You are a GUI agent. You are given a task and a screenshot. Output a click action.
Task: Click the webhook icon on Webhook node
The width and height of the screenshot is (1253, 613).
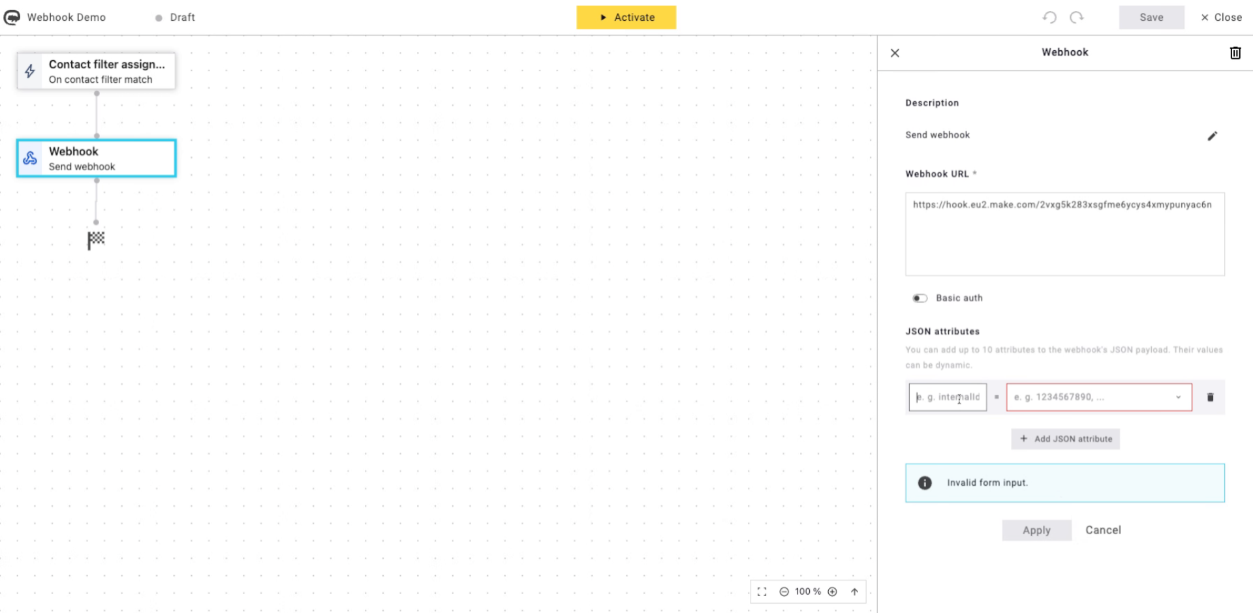tap(30, 158)
